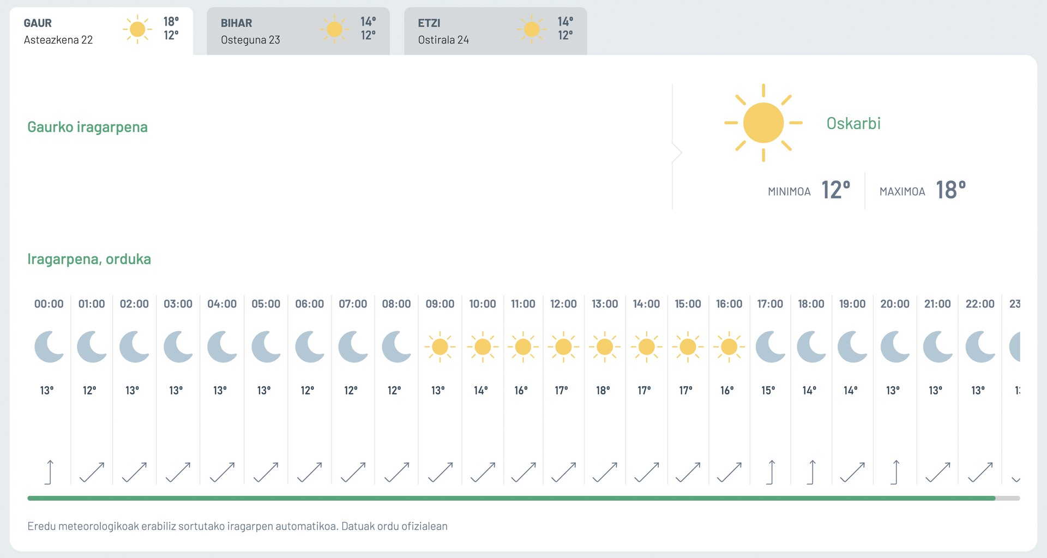
Task: Click the Oskarbi condition label
Action: (x=853, y=123)
